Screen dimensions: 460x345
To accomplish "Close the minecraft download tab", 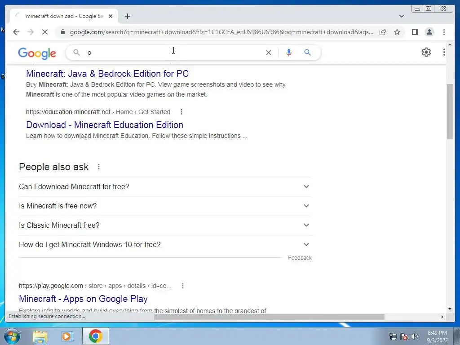I will pos(111,17).
